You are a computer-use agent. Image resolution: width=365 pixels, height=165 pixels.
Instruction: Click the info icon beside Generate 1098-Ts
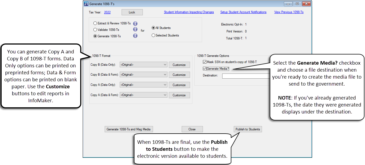[135, 36]
